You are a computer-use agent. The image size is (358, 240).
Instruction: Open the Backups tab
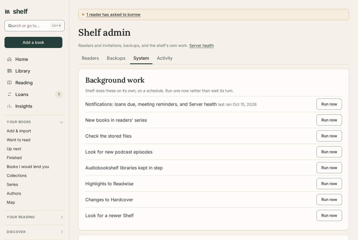tap(116, 58)
